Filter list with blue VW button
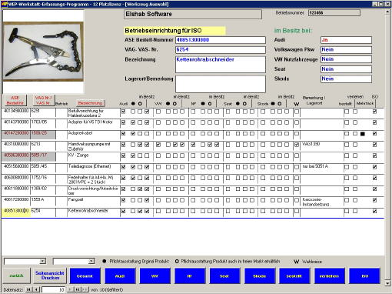 click(x=154, y=276)
